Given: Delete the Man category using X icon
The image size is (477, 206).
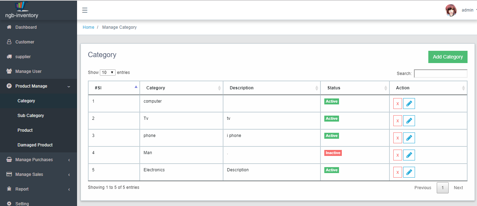Looking at the screenshot, I should pyautogui.click(x=397, y=155).
